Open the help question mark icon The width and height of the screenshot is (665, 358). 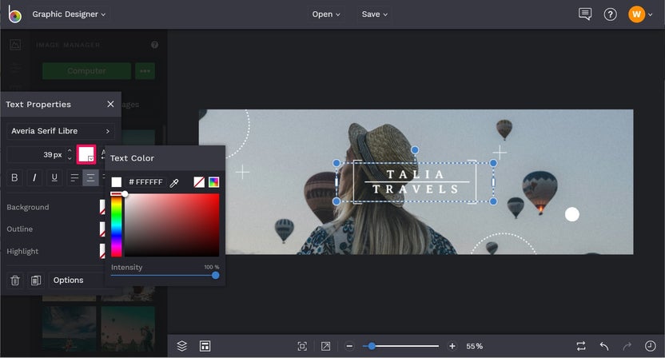(610, 14)
